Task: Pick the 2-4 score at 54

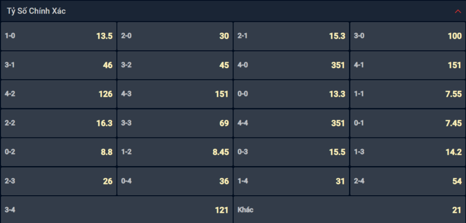Action: [x=408, y=181]
